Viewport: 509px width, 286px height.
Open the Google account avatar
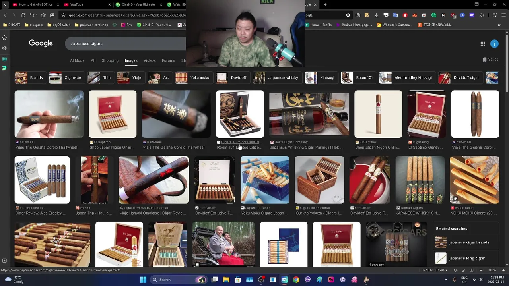[494, 44]
